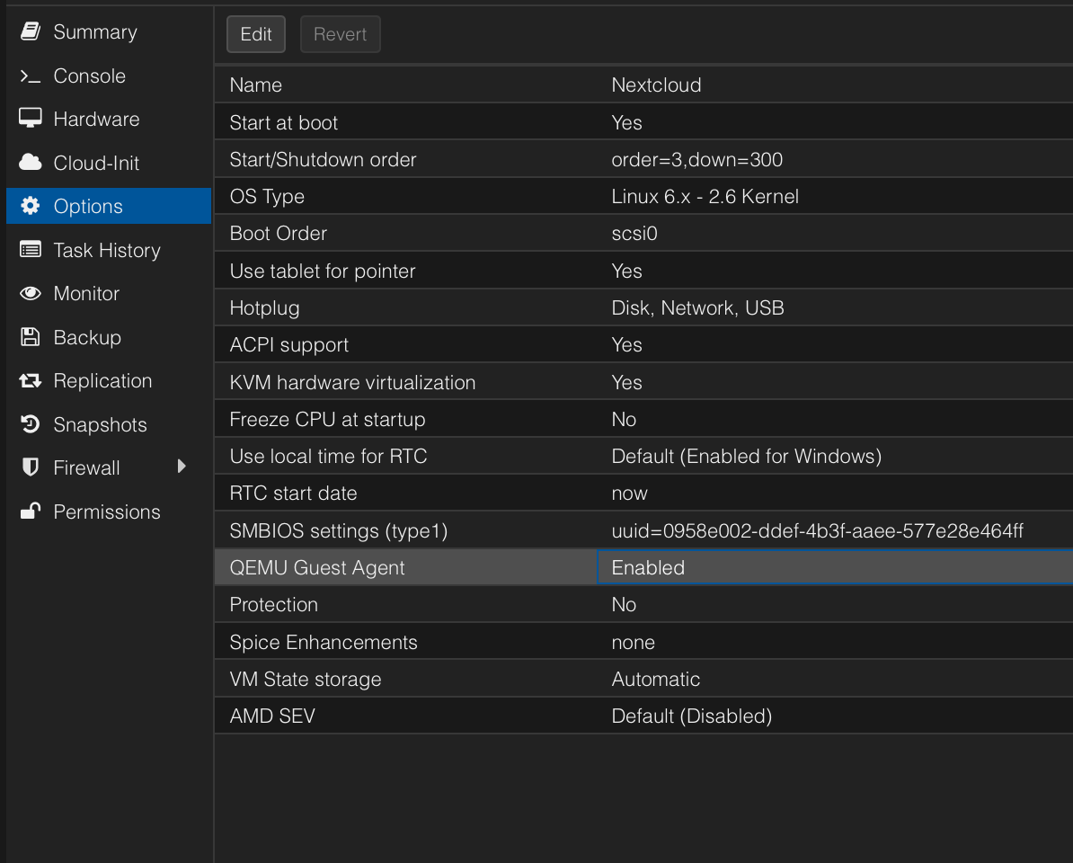The width and height of the screenshot is (1073, 863).
Task: Select the AMD SEV row label
Action: [272, 716]
